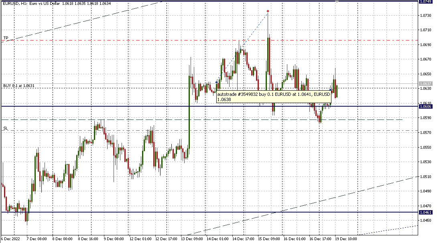Click the 1.0461 price tag on the scale
437x243 pixels.
point(425,212)
